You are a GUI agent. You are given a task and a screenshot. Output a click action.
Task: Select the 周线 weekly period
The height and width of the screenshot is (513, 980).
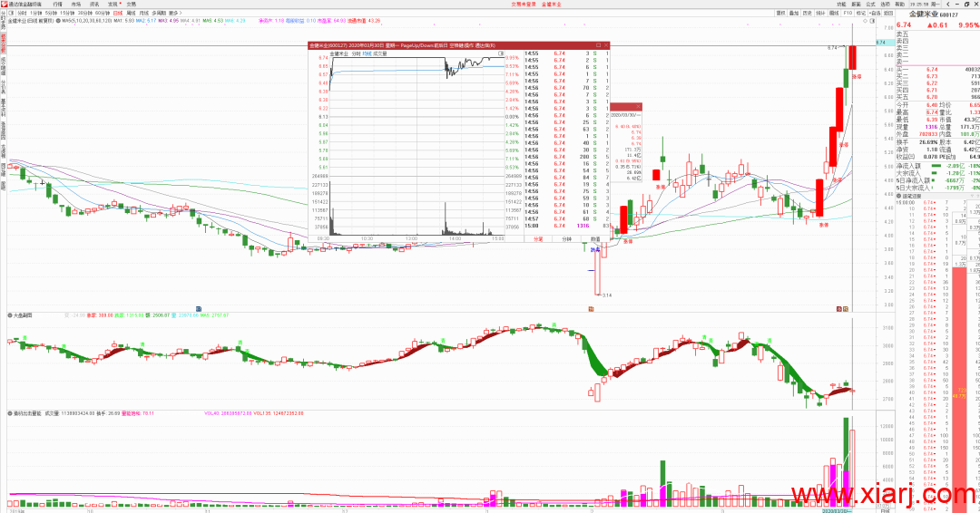(x=132, y=13)
